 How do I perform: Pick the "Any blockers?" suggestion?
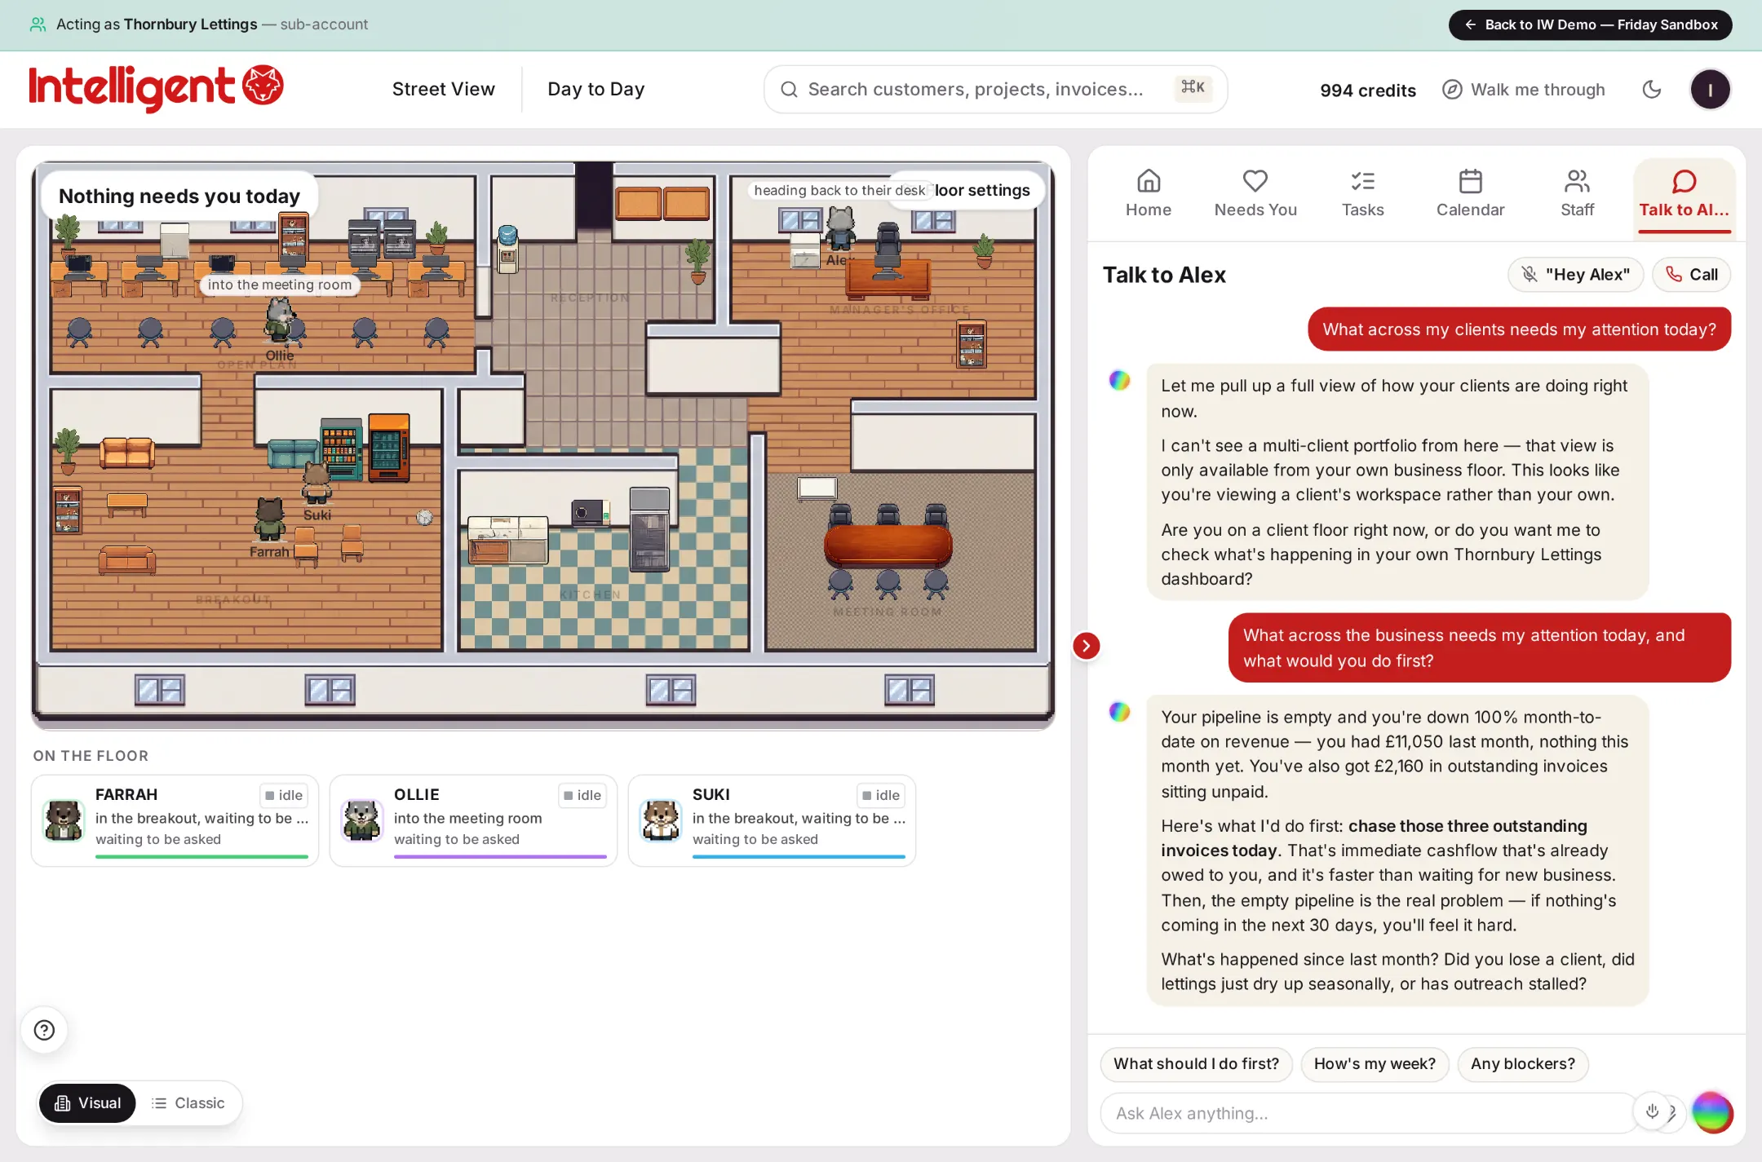pyautogui.click(x=1522, y=1064)
